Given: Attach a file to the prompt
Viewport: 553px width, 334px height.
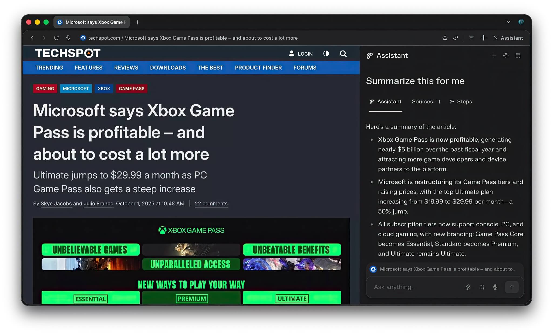Looking at the screenshot, I should [x=468, y=287].
